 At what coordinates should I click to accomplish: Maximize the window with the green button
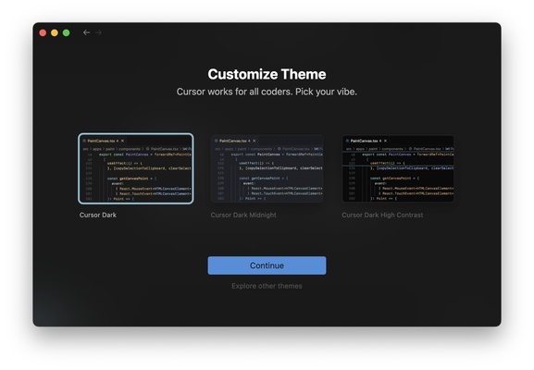pyautogui.click(x=67, y=32)
